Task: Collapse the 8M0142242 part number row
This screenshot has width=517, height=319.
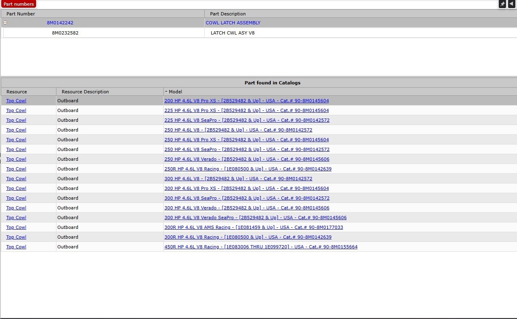Action: (5, 23)
